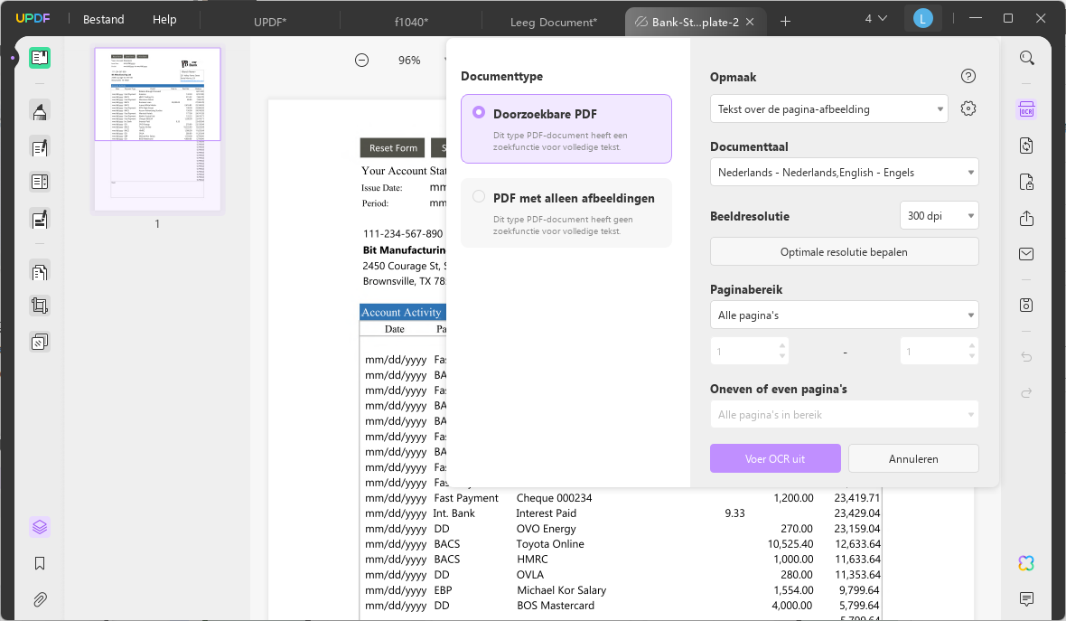The width and height of the screenshot is (1066, 621).
Task: Open Search with the magnifier icon
Action: click(1026, 59)
